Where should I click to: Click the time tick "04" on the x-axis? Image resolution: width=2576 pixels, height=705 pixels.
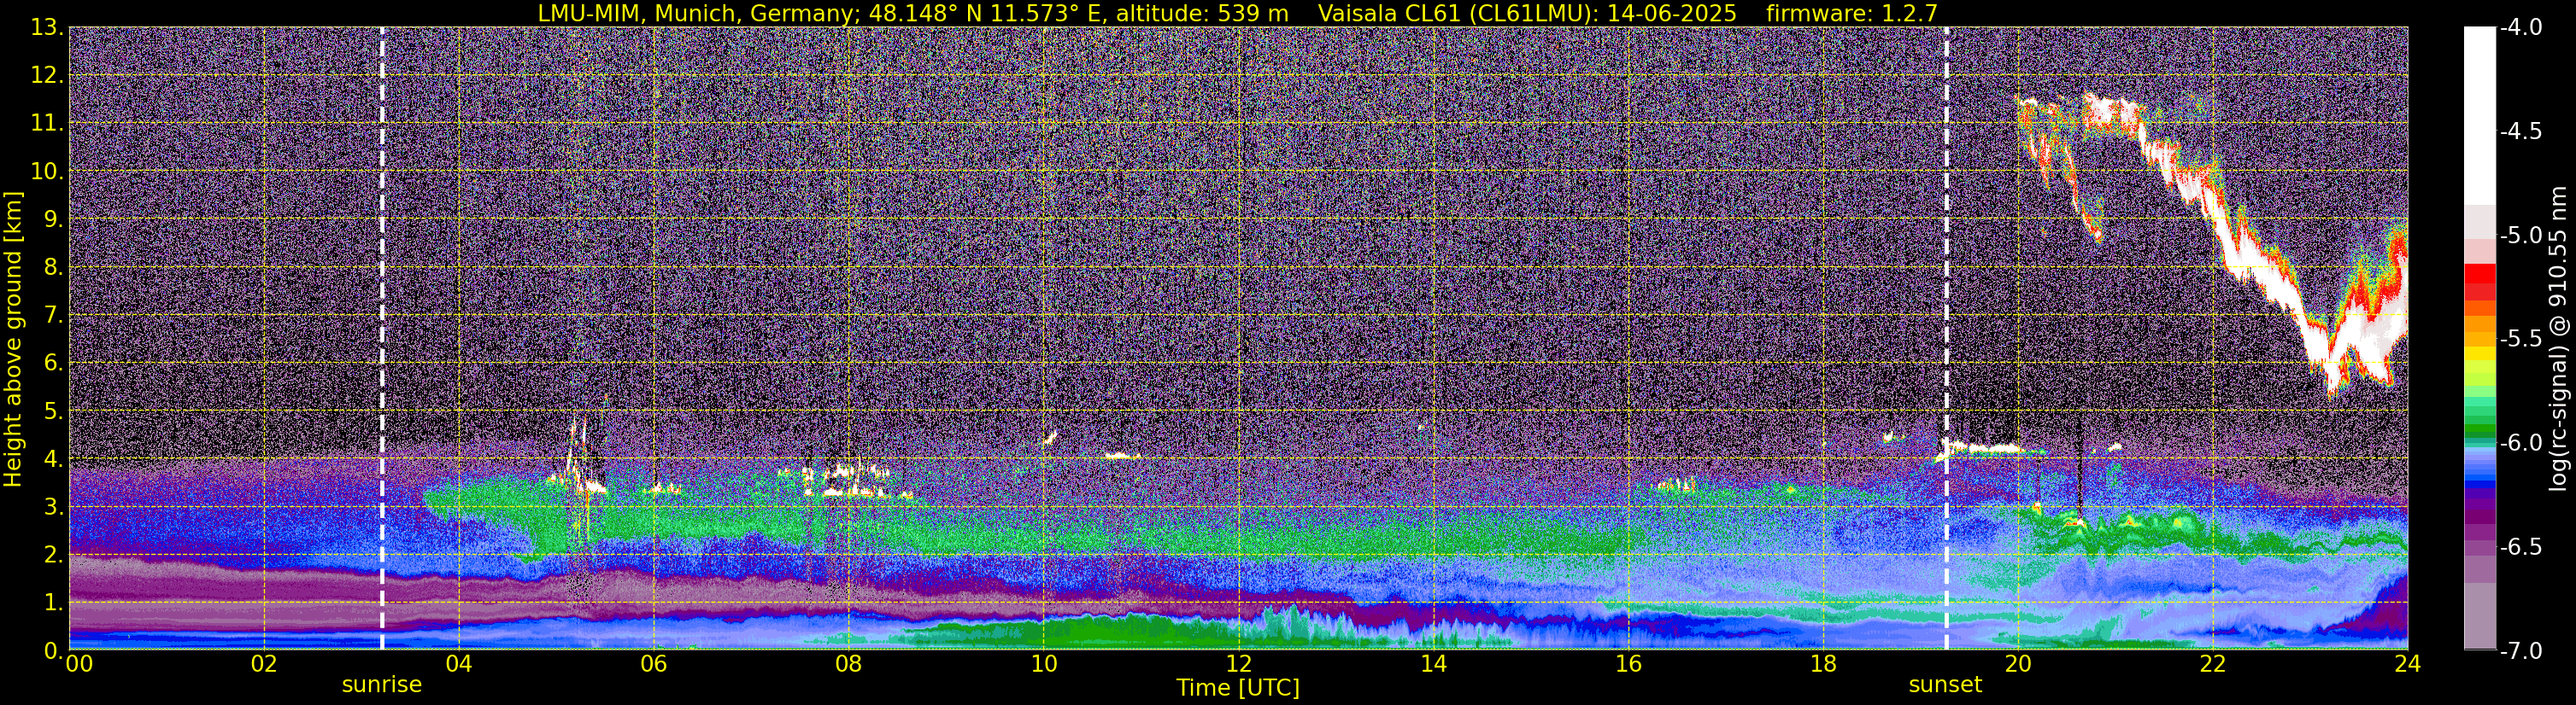(459, 664)
